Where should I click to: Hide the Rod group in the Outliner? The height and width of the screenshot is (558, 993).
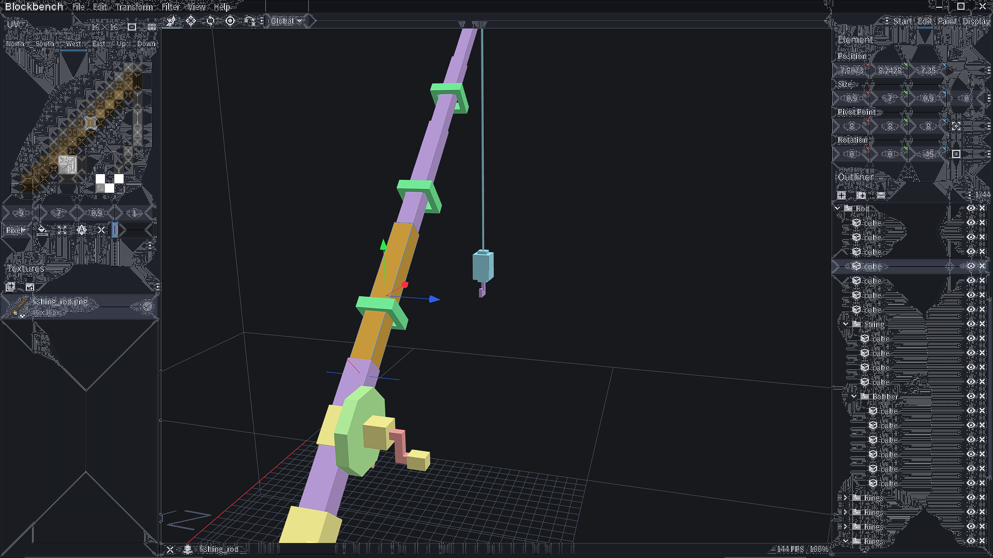[971, 208]
